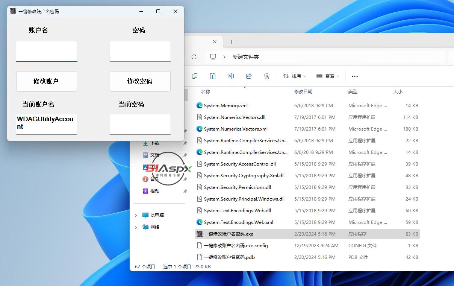Image resolution: width=454 pixels, height=286 pixels.
Task: Click the share icon in toolbar
Action: click(x=249, y=76)
